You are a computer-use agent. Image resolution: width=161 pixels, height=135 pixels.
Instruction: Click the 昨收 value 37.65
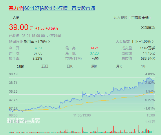[38, 53]
